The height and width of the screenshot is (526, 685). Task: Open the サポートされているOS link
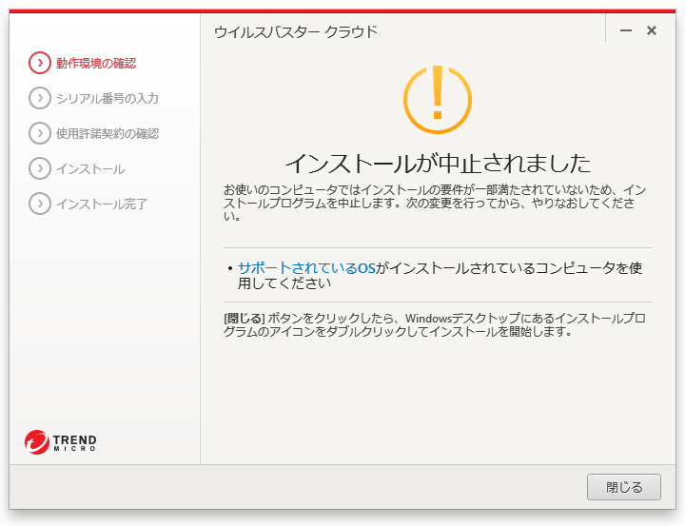pos(306,268)
